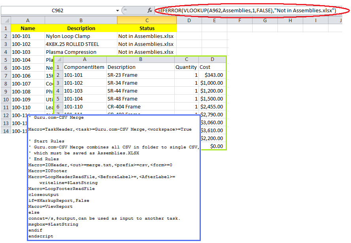Click the yellow Status header cell
This screenshot has height=243, width=351.
(x=147, y=28)
